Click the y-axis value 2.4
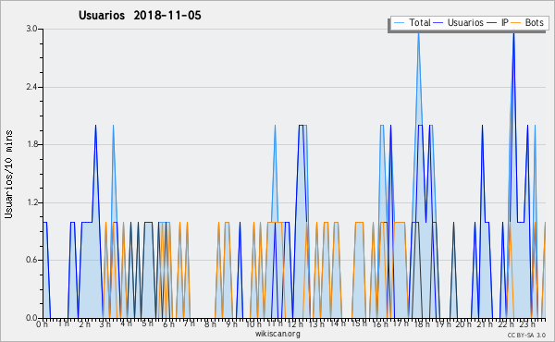555x342 pixels. point(31,87)
